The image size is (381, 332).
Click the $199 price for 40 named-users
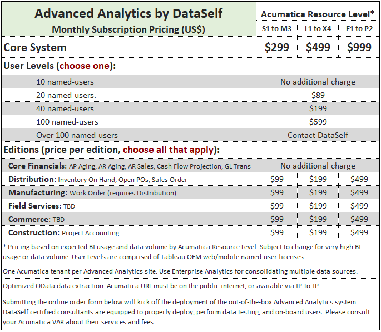point(318,108)
